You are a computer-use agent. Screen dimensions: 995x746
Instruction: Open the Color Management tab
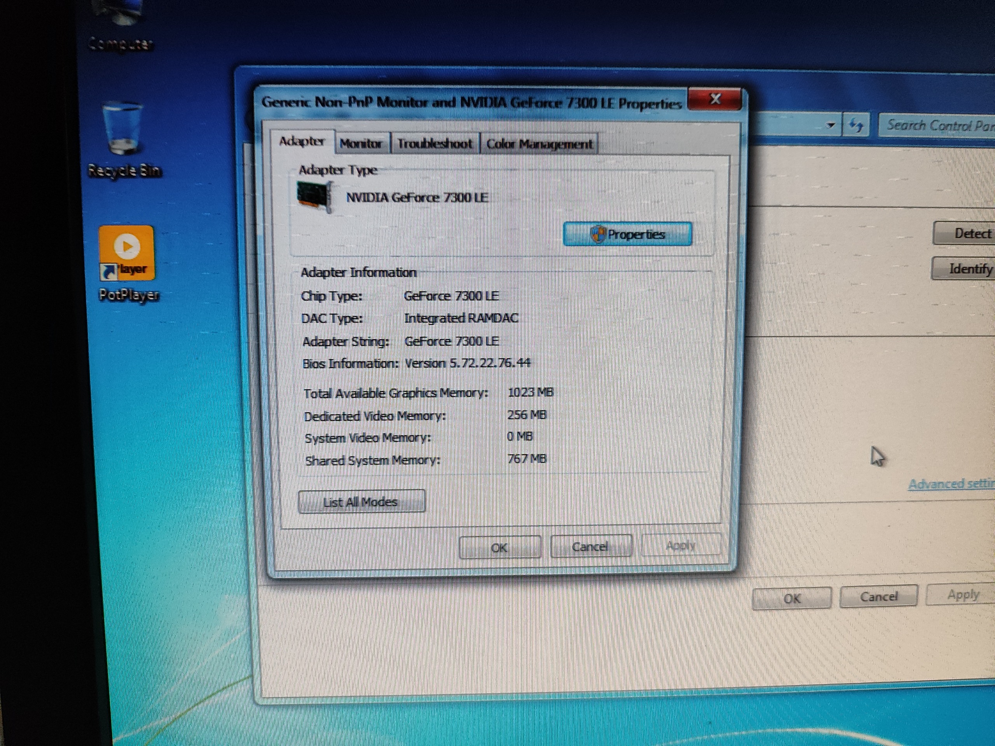539,144
